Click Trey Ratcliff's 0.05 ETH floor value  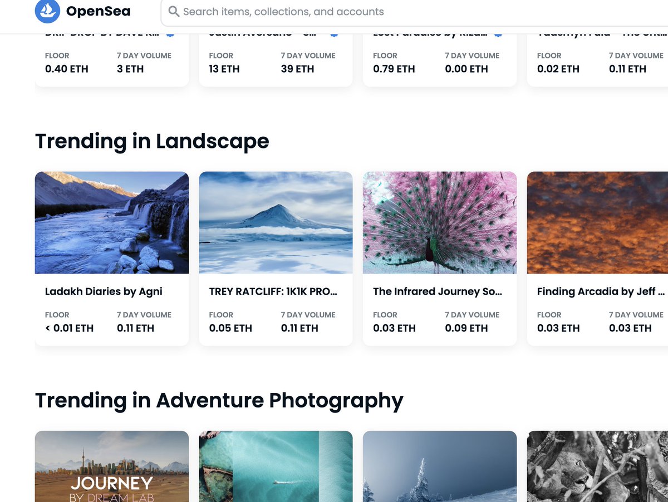point(230,328)
